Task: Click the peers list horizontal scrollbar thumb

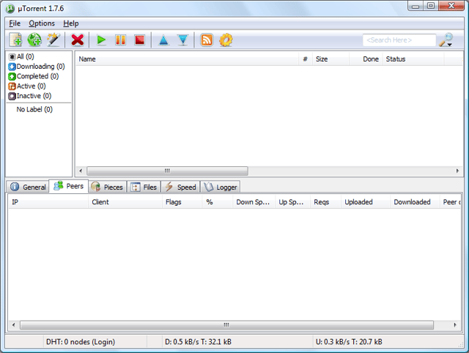Action: pyautogui.click(x=226, y=325)
